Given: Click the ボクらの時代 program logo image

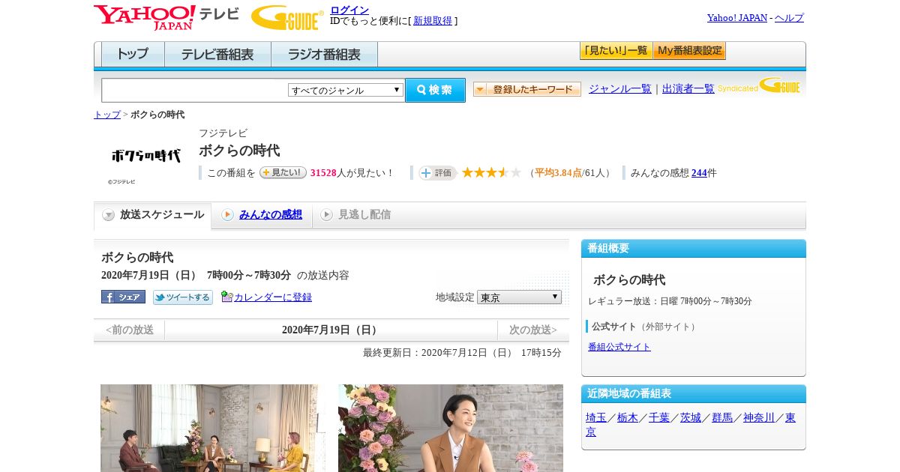Looking at the screenshot, I should (x=145, y=156).
